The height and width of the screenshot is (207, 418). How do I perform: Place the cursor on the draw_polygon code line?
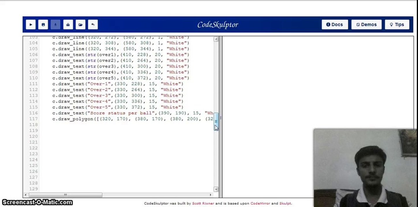coord(133,119)
